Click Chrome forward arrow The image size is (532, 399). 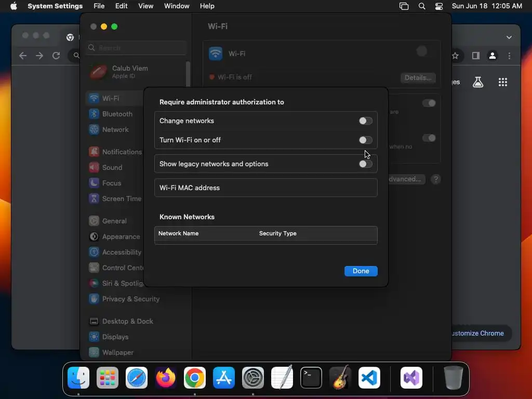tap(39, 56)
